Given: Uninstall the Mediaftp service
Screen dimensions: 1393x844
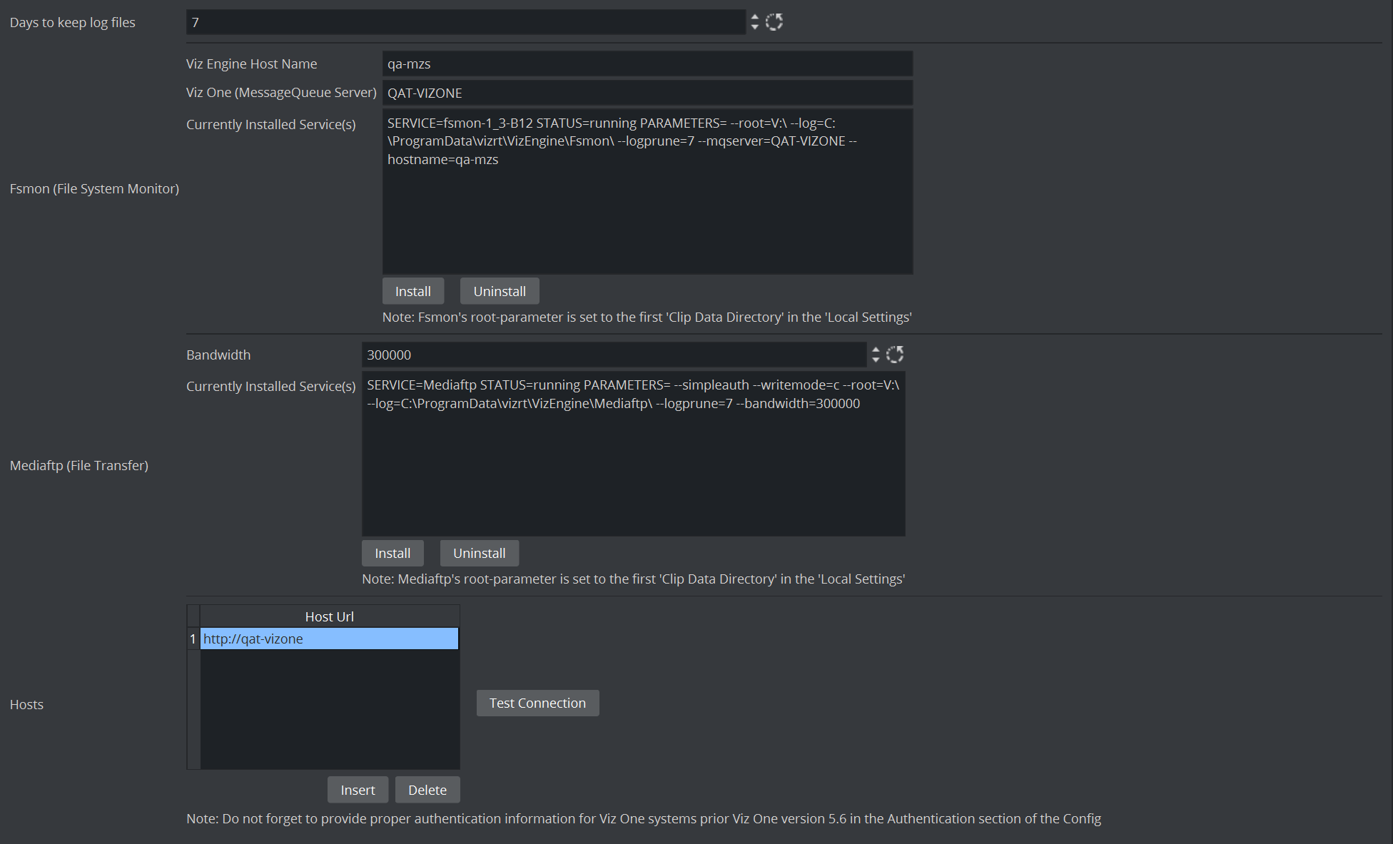Looking at the screenshot, I should [479, 553].
